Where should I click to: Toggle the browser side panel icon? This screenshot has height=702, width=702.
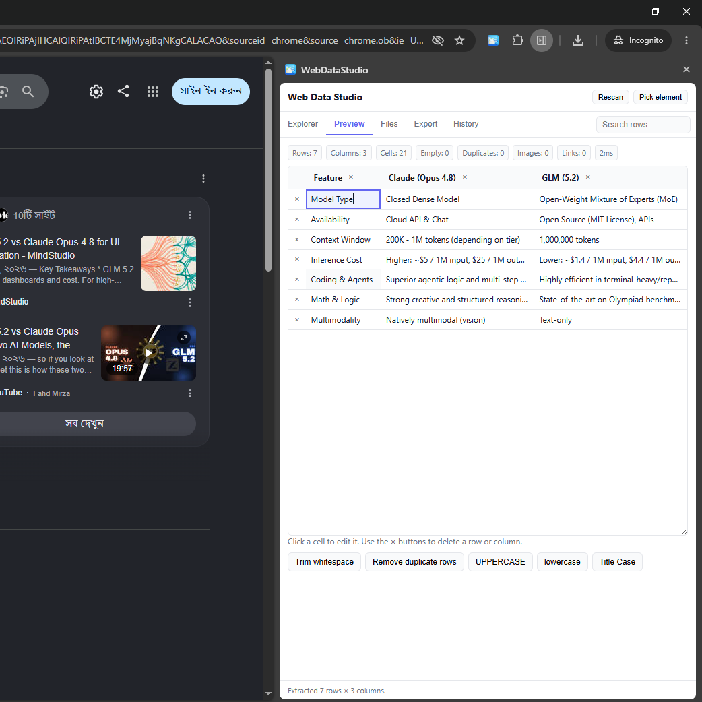(542, 40)
